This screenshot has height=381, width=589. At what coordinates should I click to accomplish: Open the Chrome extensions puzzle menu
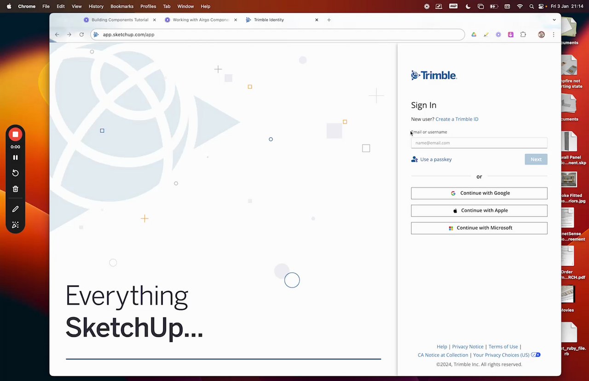[523, 35]
